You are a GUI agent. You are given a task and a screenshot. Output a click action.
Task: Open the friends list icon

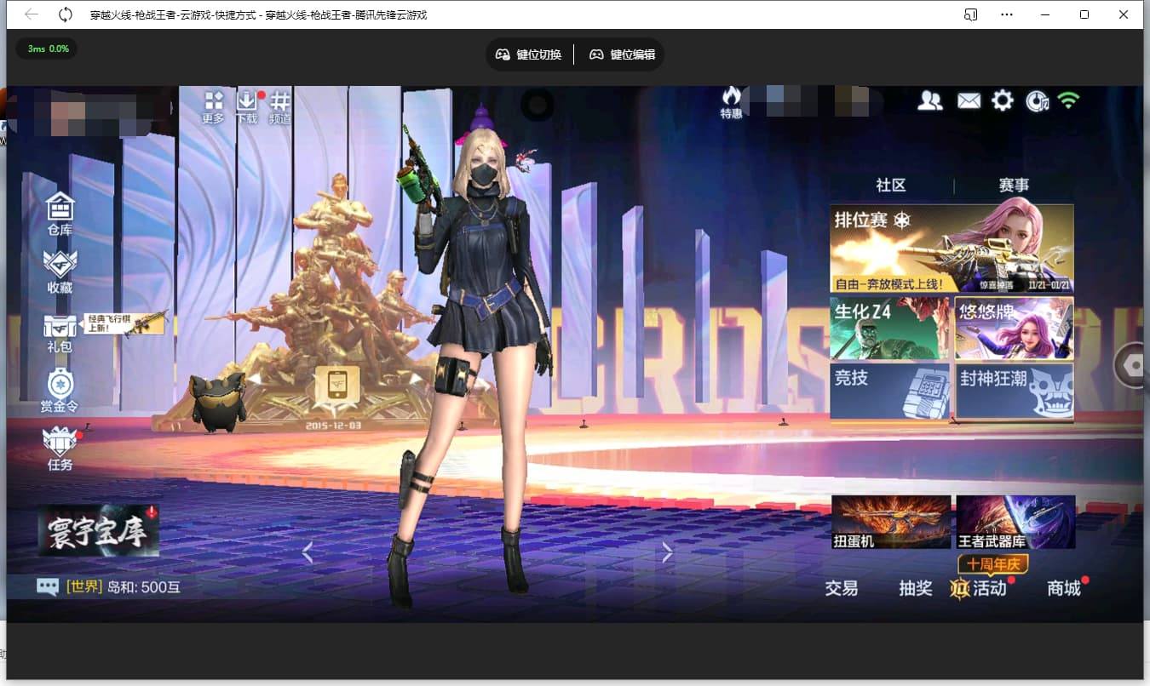(930, 101)
